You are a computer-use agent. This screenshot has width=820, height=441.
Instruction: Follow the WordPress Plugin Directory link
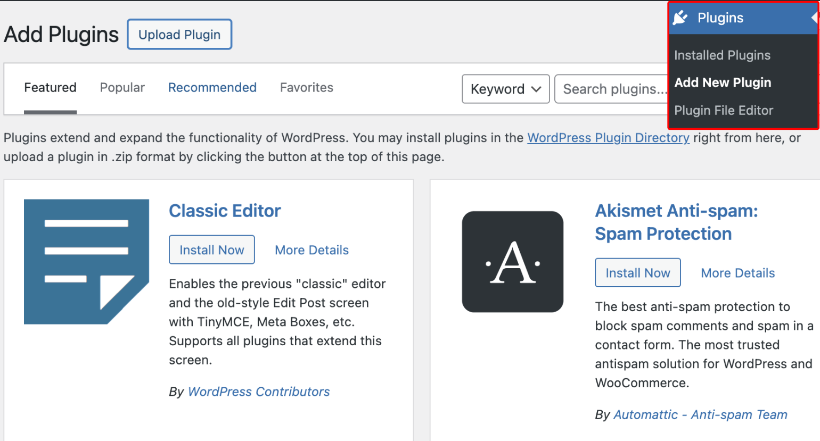pos(608,138)
